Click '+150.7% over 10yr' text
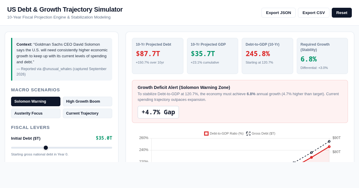359x188 pixels. click(x=150, y=62)
